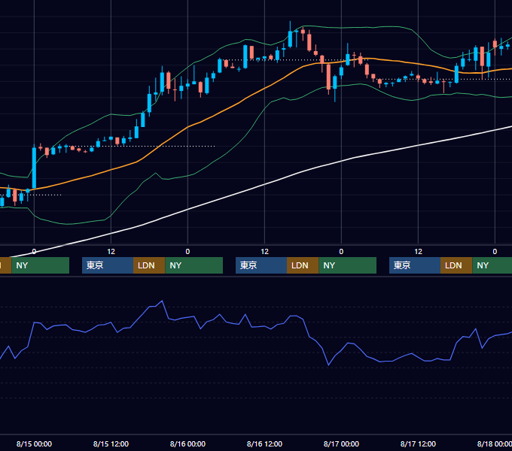This screenshot has height=451, width=512.
Task: Click the 8/17 00:00 date label
Action: tap(341, 443)
